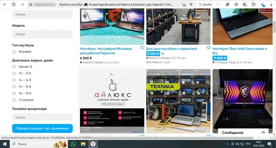Click the wallet extension icon in toolbar

click(x=228, y=5)
